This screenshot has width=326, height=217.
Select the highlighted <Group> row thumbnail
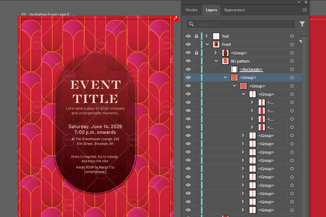coord(234,78)
